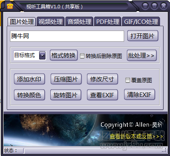Click the 清除EXIF button
The height and width of the screenshot is (156, 170).
click(139, 94)
